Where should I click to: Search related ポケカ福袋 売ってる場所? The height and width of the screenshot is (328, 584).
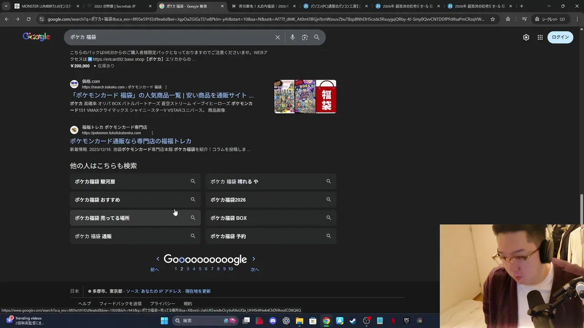(x=135, y=218)
